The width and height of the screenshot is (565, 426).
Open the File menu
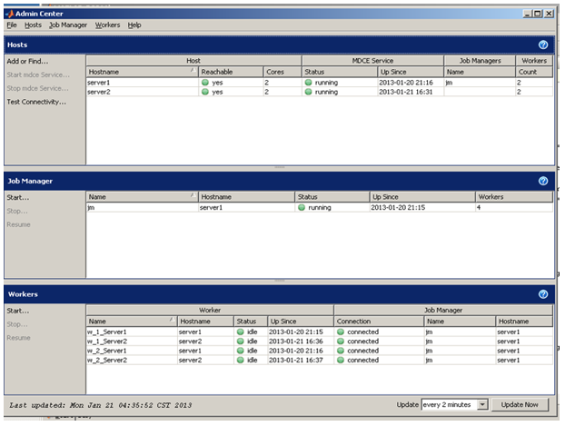tap(12, 25)
